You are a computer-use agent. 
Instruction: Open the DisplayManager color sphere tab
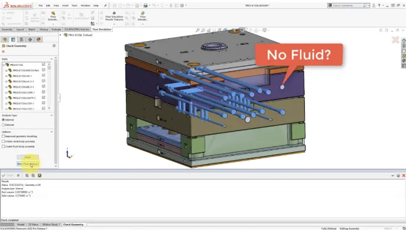tap(39, 39)
